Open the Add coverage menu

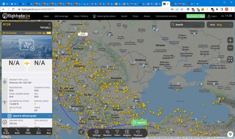(x=61, y=16)
